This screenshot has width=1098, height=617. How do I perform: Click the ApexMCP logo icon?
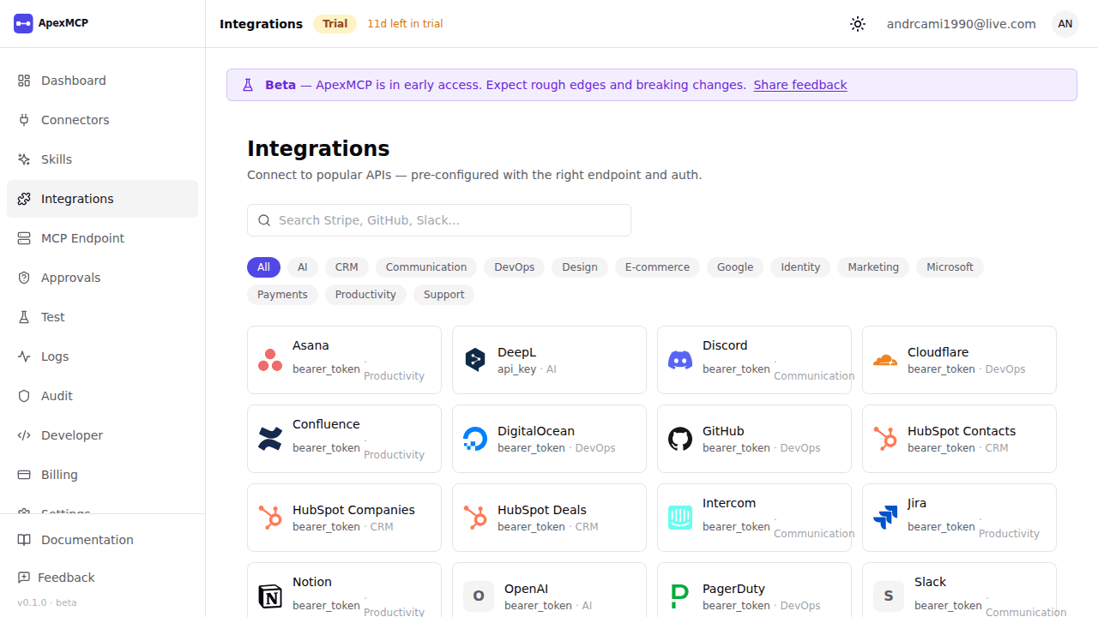pyautogui.click(x=23, y=23)
